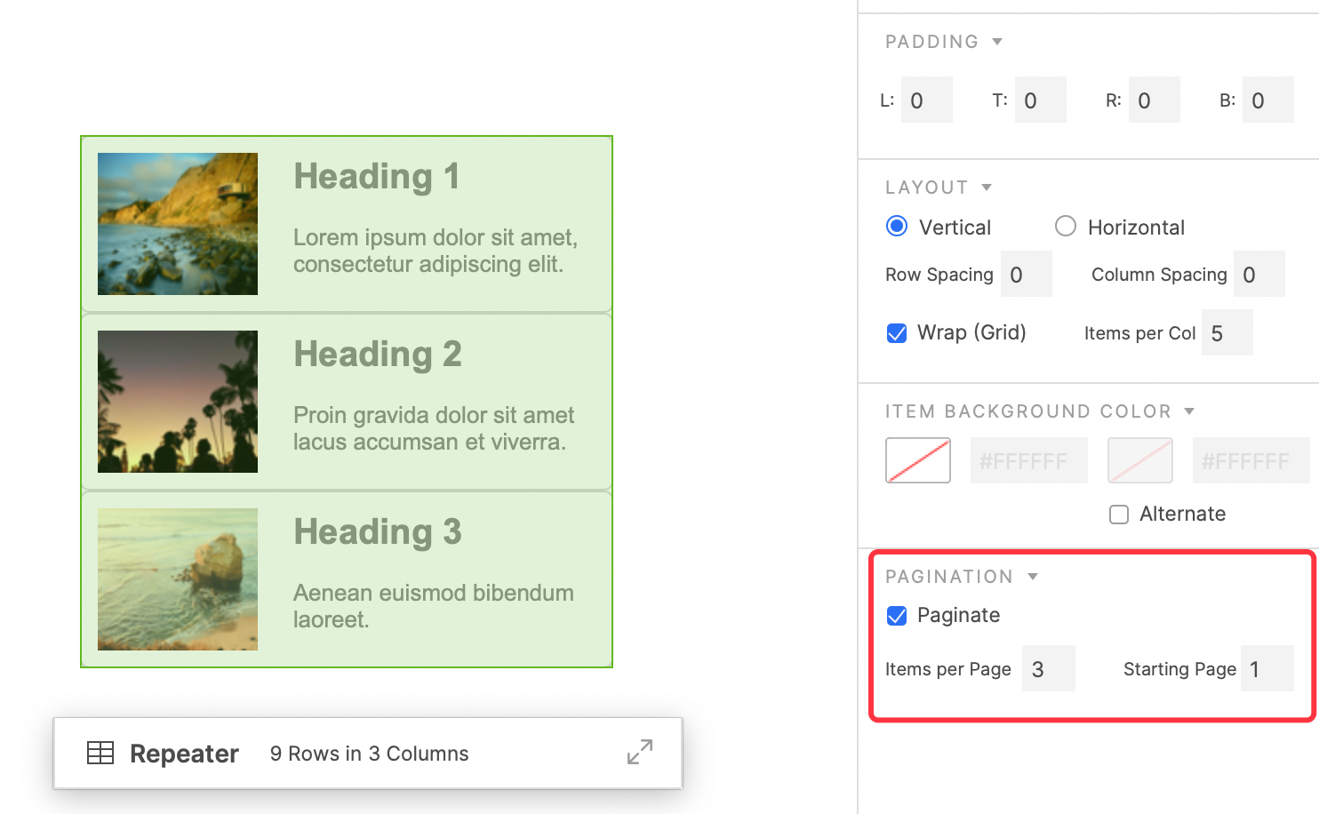Select the Heading 1 coastal cliff thumbnail
The height and width of the screenshot is (814, 1319).
click(178, 224)
